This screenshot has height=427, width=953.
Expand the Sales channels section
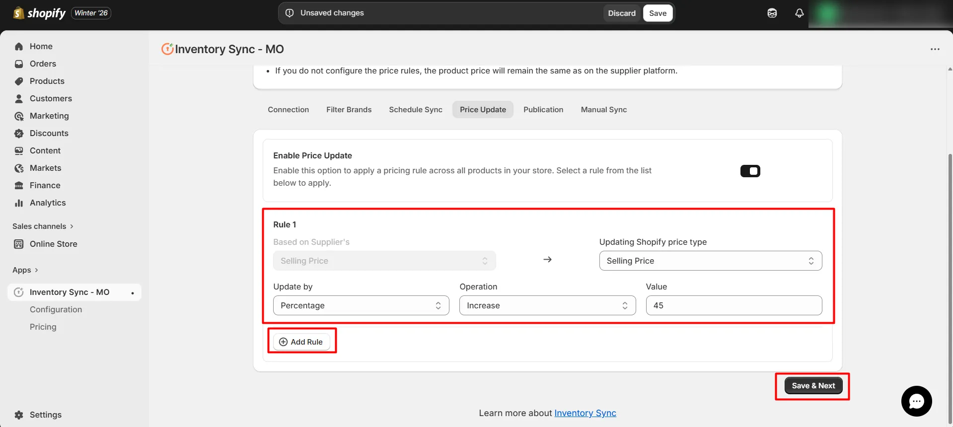43,226
